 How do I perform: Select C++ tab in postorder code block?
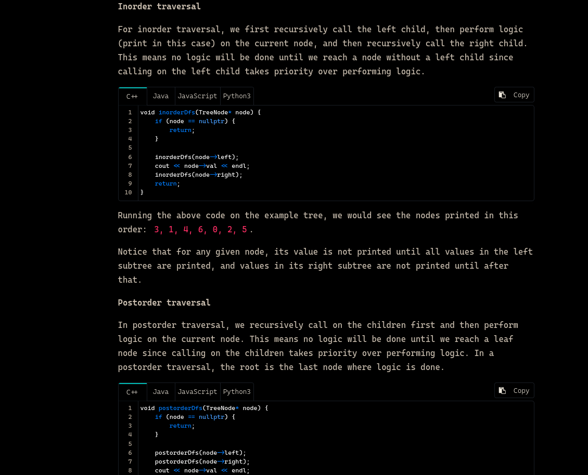132,392
